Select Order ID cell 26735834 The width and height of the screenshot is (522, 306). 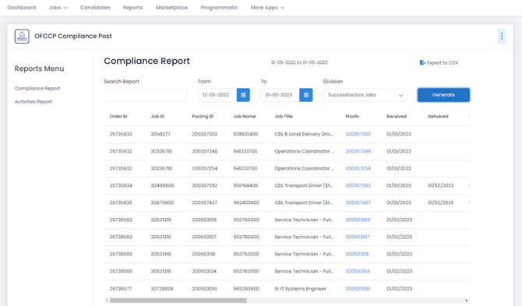click(121, 185)
